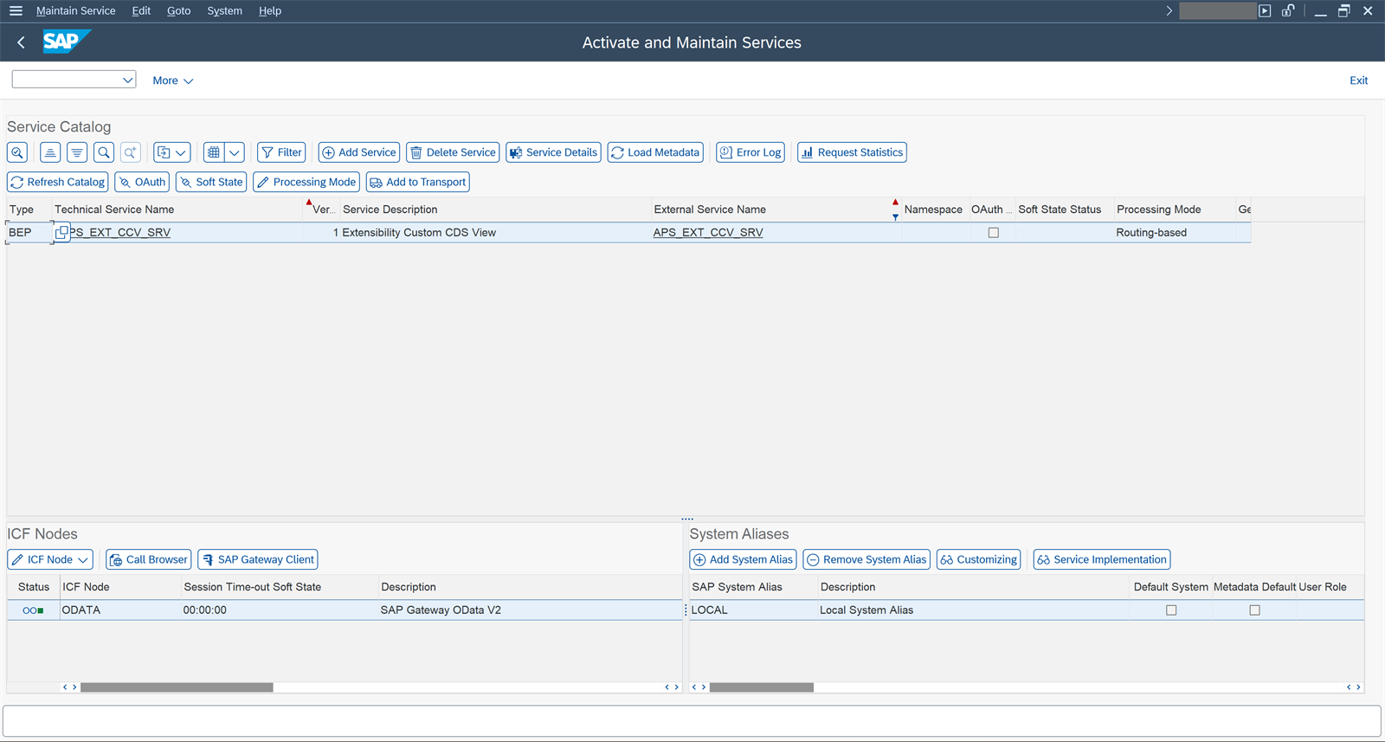Open the Edit menu
The height and width of the screenshot is (742, 1385).
[141, 11]
